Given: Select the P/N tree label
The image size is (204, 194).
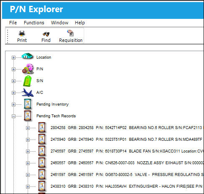Looking at the screenshot, I should [x=40, y=69].
